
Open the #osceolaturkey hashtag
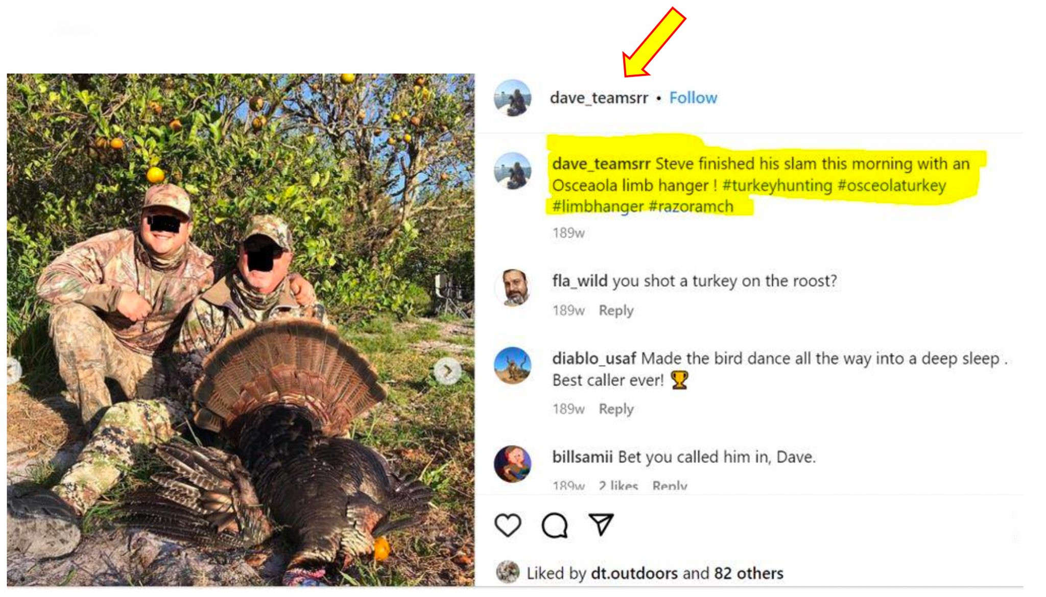[x=892, y=185]
